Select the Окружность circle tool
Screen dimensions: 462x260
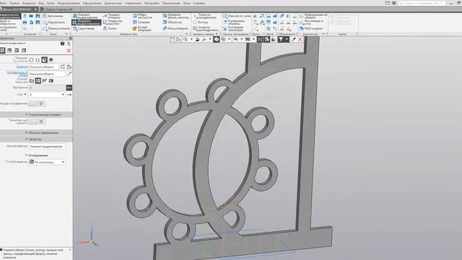coord(53,22)
